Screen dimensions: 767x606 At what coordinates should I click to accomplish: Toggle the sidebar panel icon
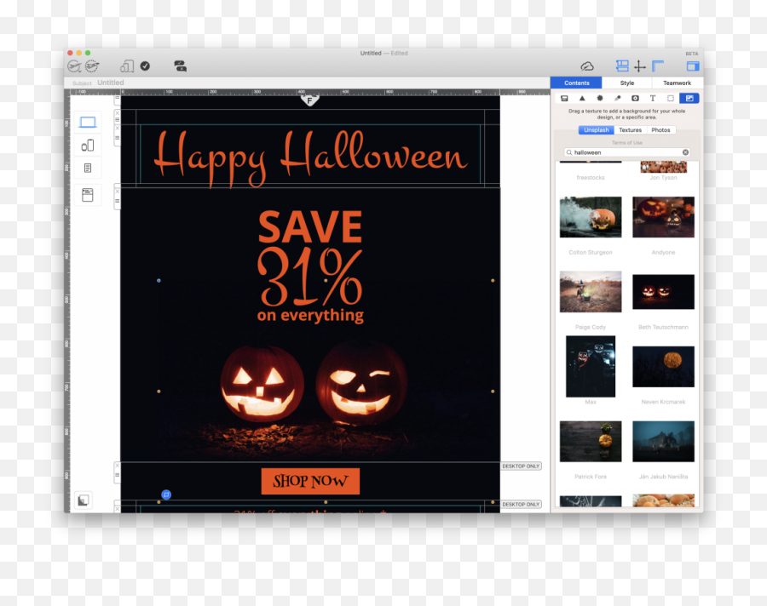point(693,66)
